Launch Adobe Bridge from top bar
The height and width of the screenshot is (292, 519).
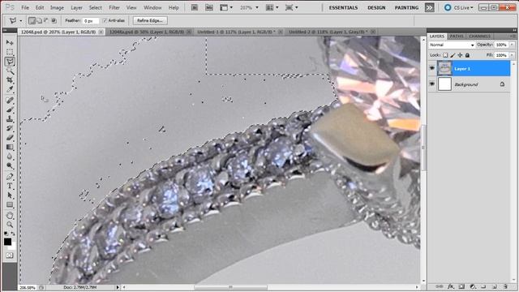[x=195, y=7]
